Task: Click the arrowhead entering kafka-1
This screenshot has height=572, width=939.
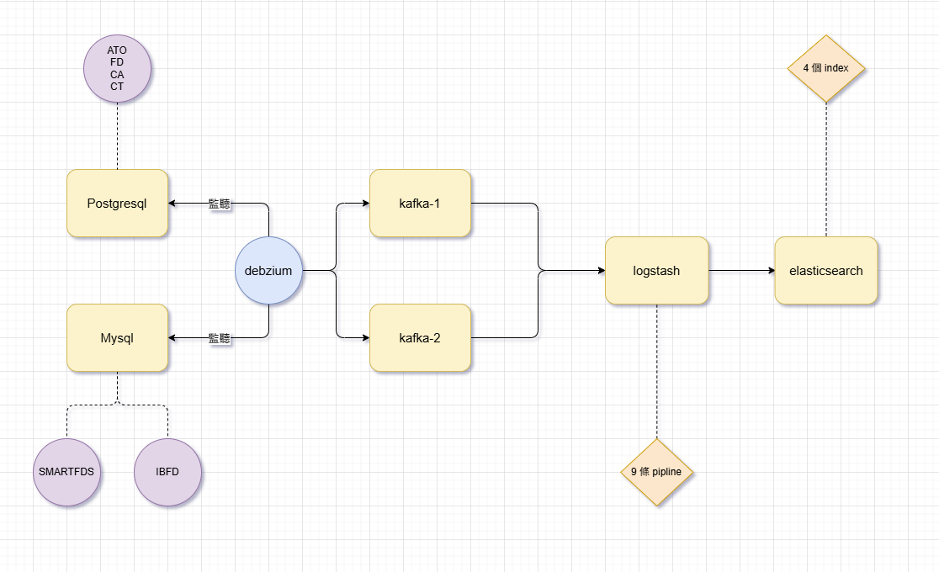Action: point(365,204)
